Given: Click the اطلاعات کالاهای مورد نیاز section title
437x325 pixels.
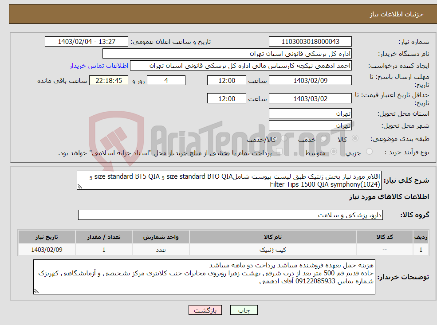Looking at the screenshot, I should pyautogui.click(x=389, y=197).
